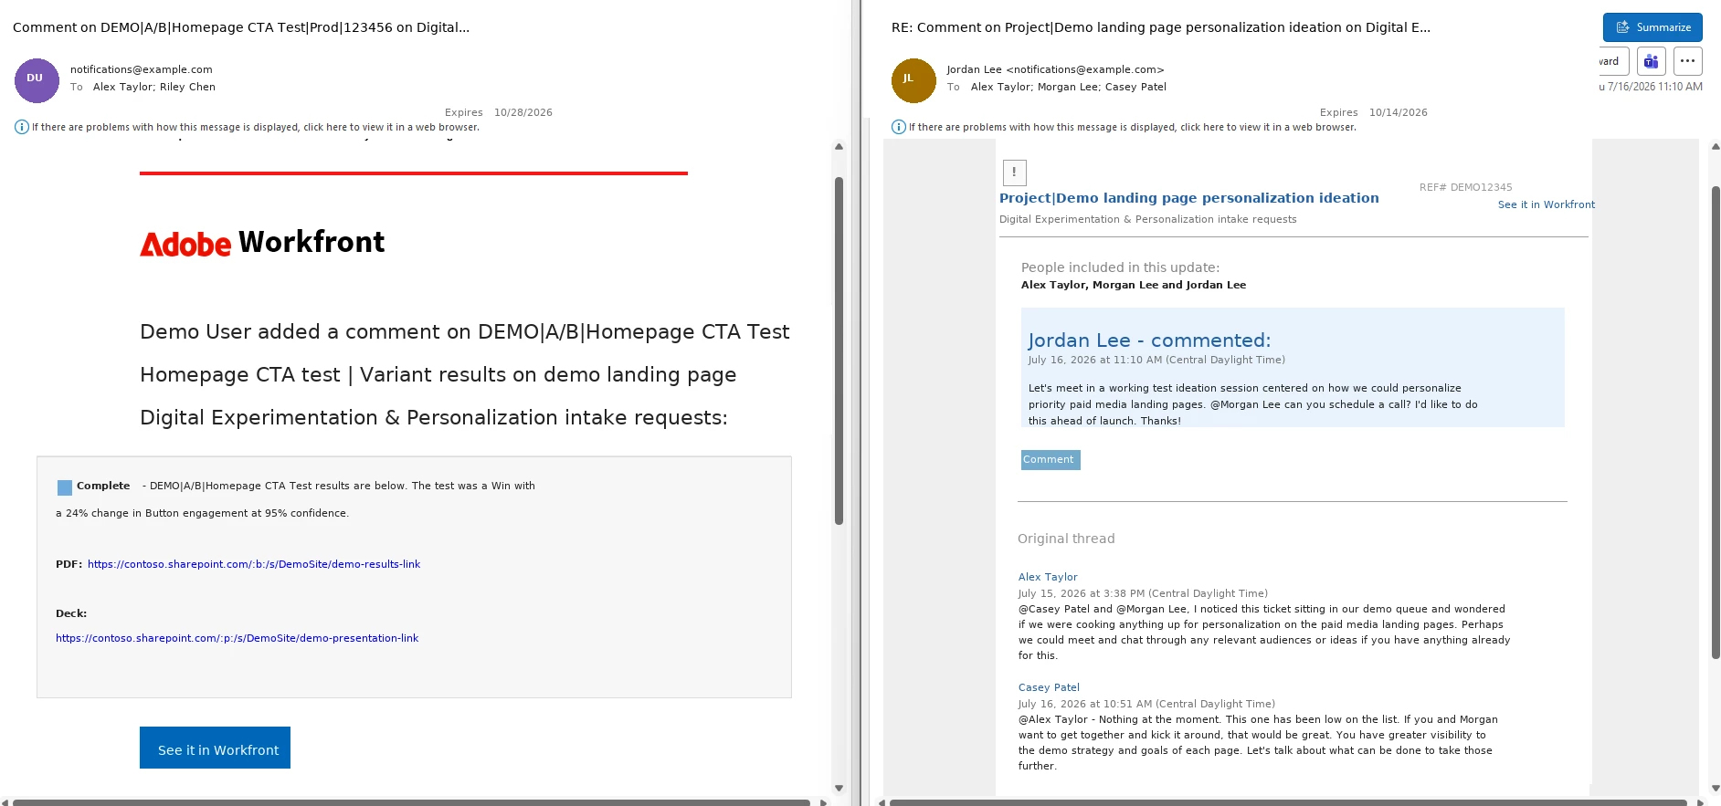Viewport: 1721px width, 806px height.
Task: Click left email's horizontal scroll left arrow
Action: coord(5,802)
